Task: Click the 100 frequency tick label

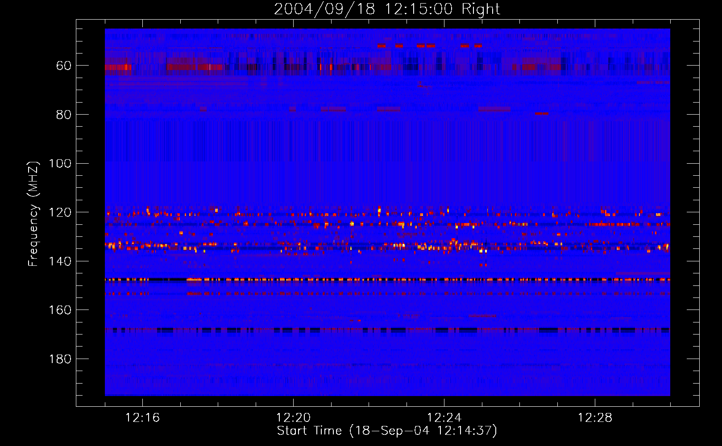Action: pyautogui.click(x=60, y=164)
